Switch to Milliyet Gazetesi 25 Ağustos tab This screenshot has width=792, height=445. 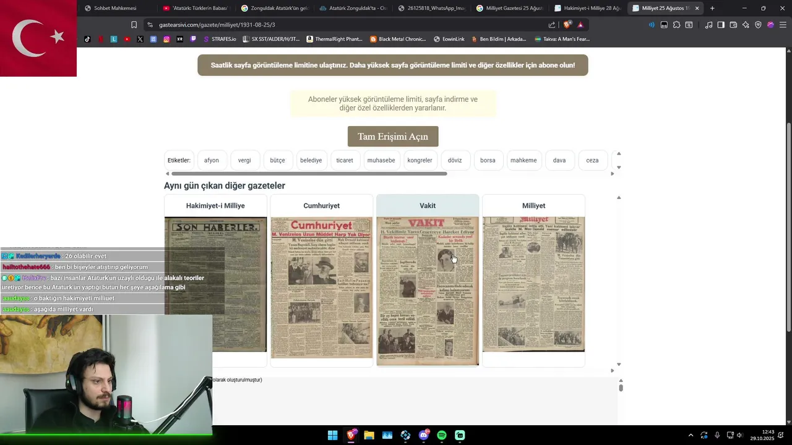tap(510, 8)
